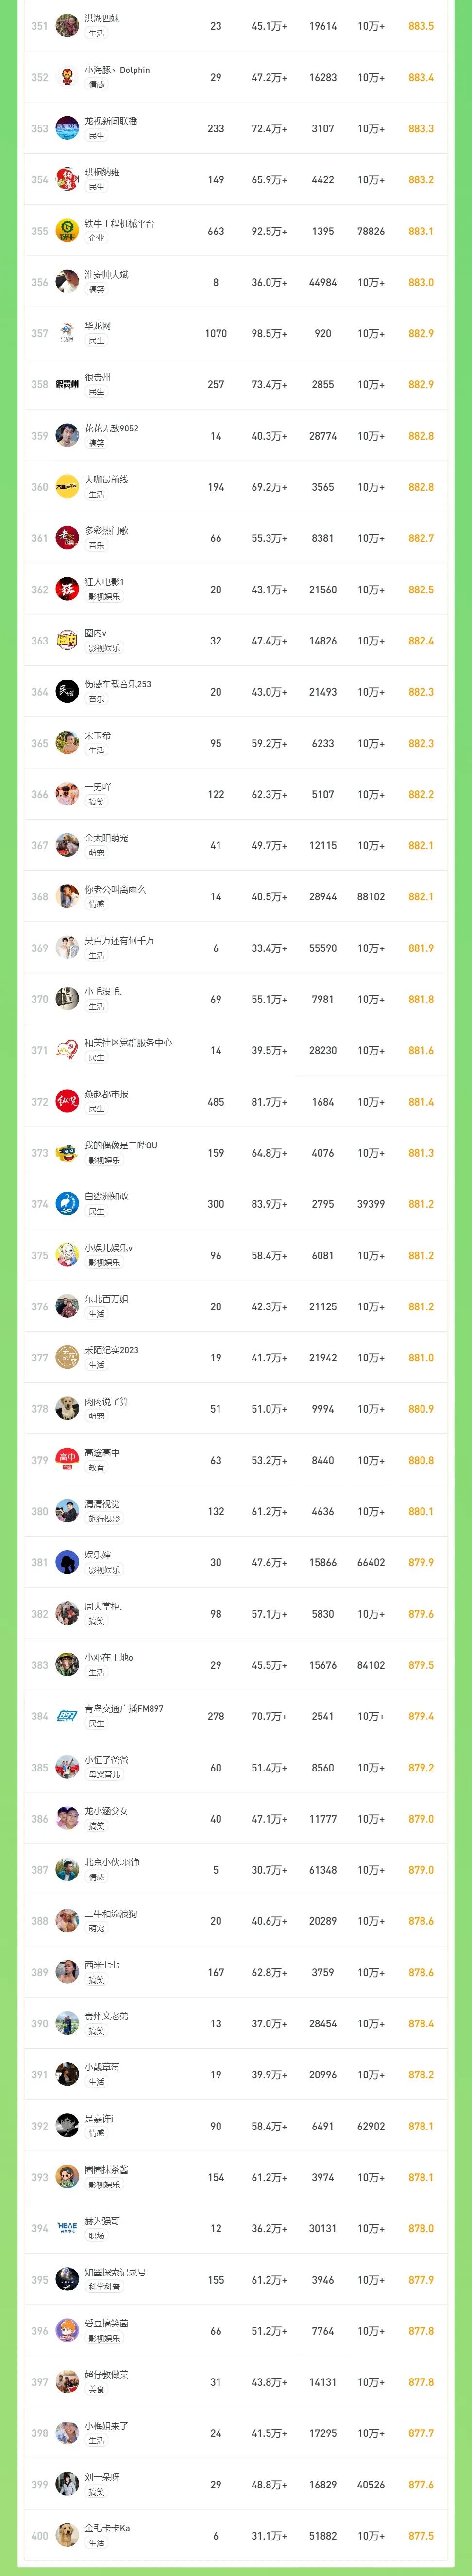Click the 大咖最前线 yellow avatar icon
Image resolution: width=472 pixels, height=2576 pixels.
pyautogui.click(x=67, y=487)
